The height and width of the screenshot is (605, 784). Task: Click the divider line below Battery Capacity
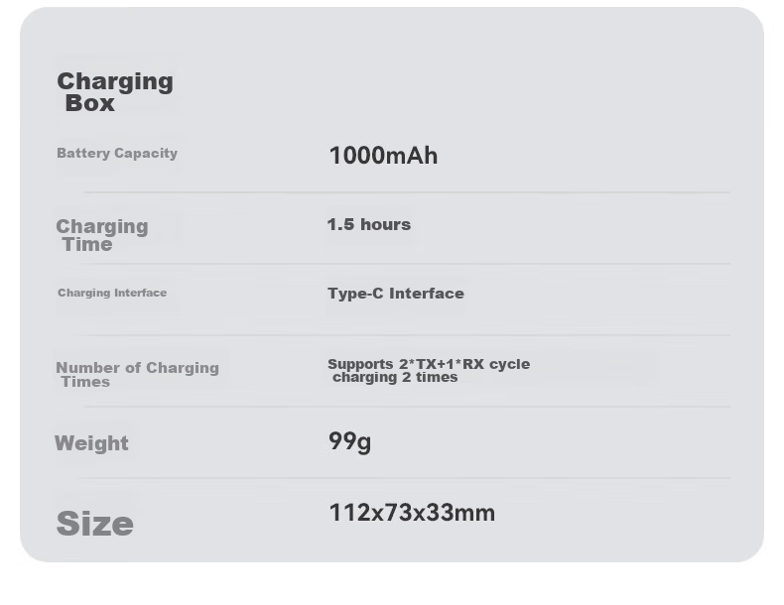pos(407,191)
